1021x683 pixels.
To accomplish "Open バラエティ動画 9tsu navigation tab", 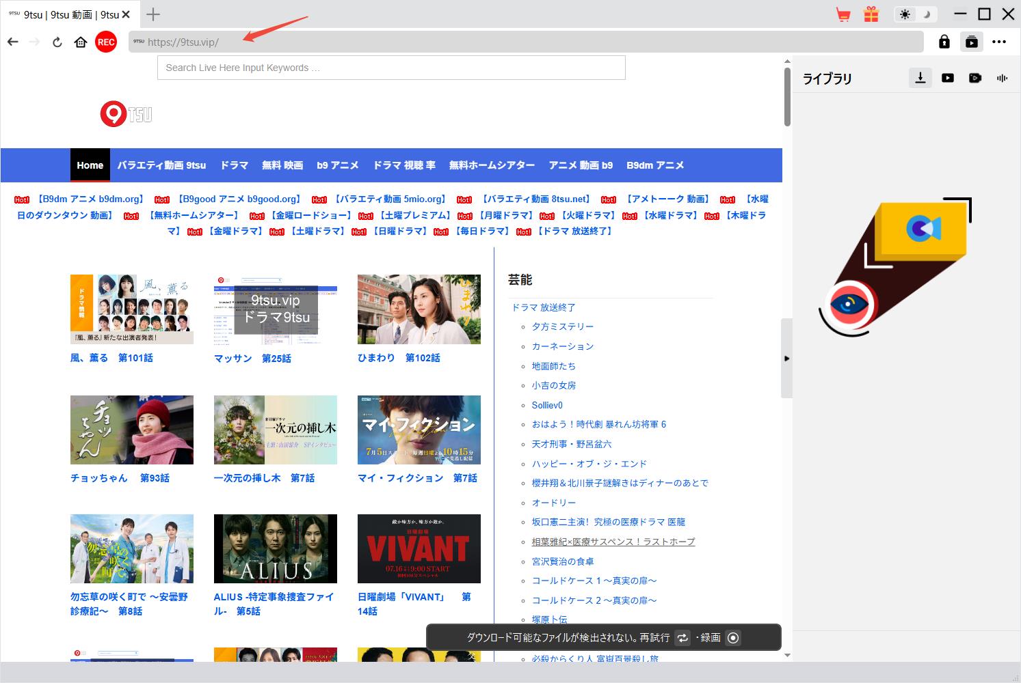I will (x=161, y=165).
